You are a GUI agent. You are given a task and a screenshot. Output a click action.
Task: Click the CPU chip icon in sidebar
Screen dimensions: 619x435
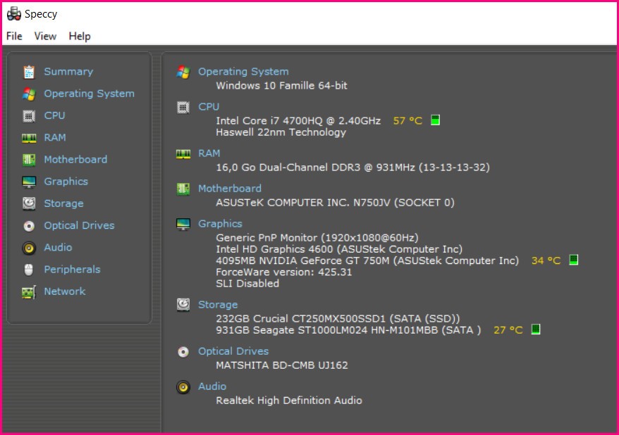[x=29, y=116]
